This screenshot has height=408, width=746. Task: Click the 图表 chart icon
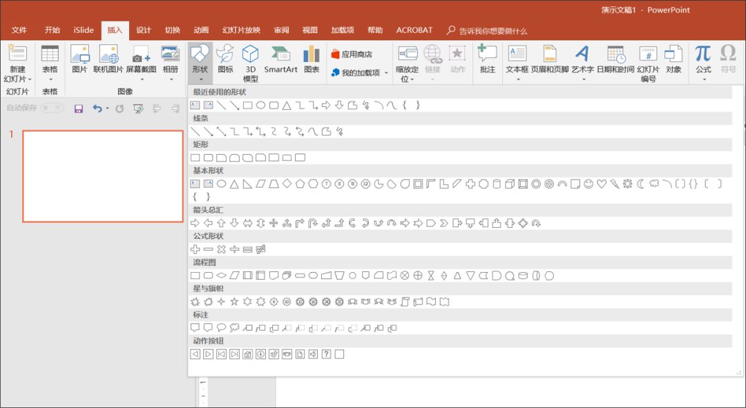(x=312, y=60)
